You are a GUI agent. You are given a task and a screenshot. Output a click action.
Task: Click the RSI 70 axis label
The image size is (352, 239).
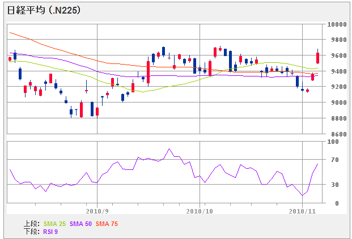click(335, 160)
